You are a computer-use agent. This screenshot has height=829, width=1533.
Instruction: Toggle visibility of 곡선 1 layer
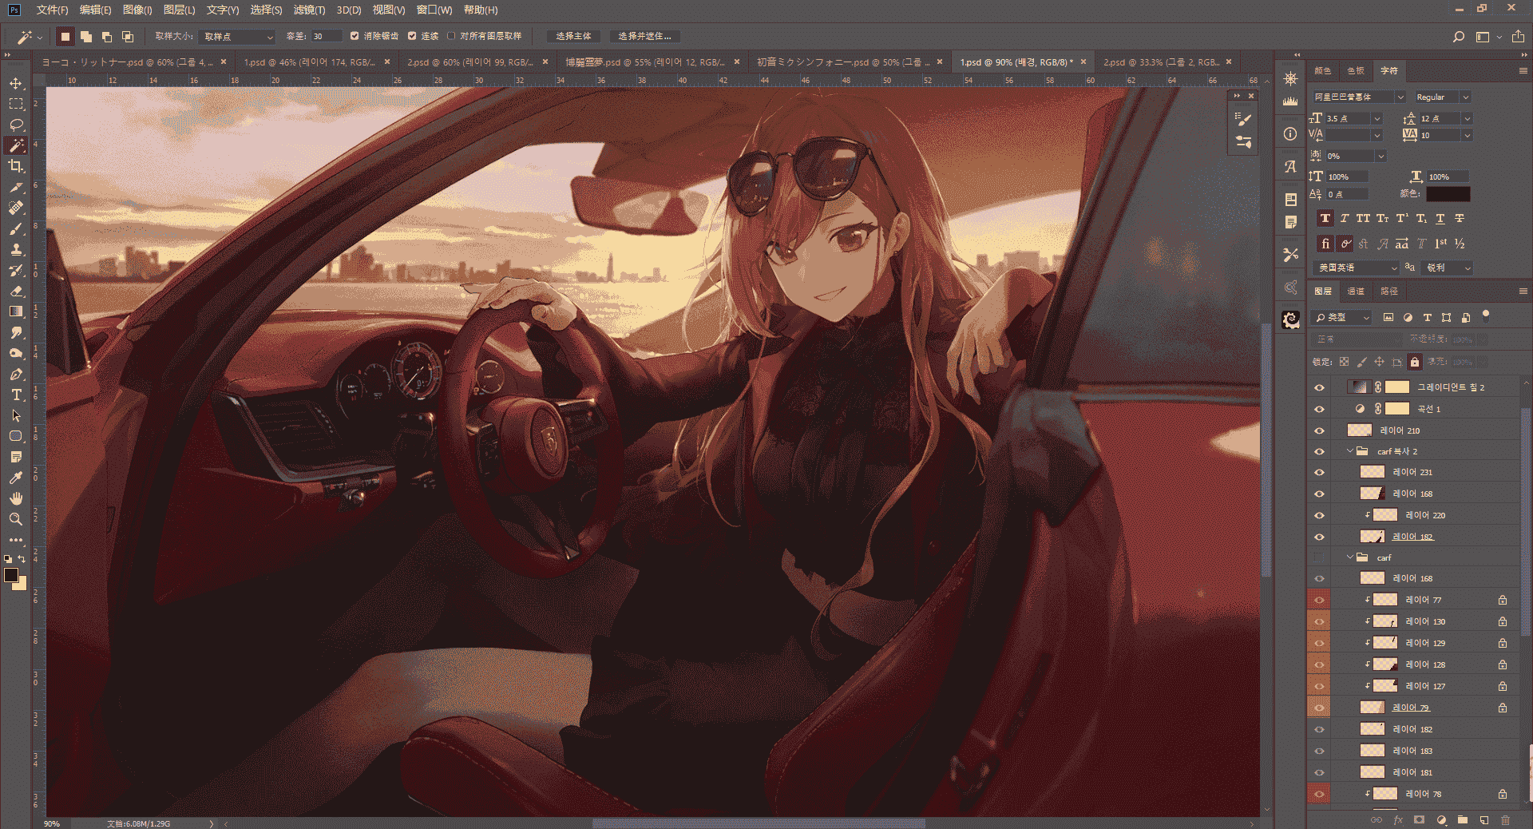[1319, 409]
